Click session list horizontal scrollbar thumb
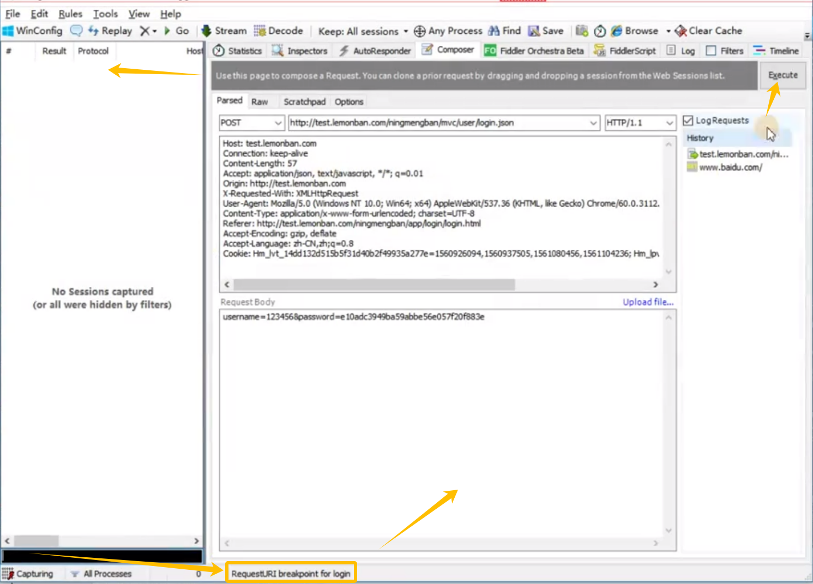813x584 pixels. pos(36,541)
